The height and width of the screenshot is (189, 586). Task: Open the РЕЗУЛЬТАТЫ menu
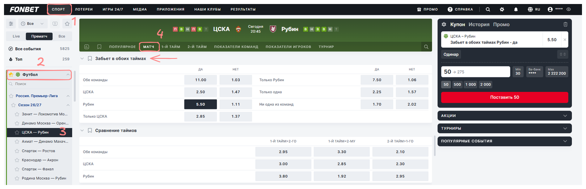point(243,9)
